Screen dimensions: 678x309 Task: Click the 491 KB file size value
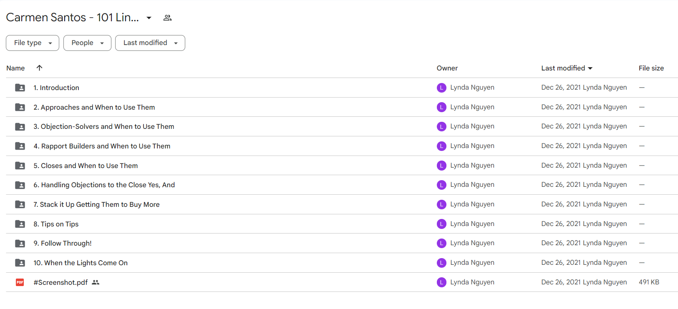[x=649, y=282]
